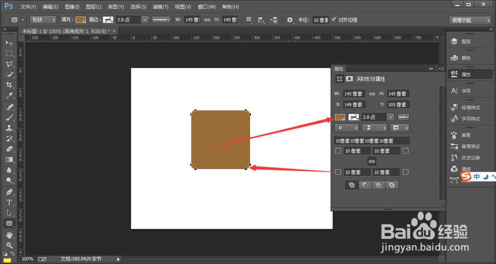Open 形状 tool mode dropdown
Viewport: 496px width, 264px height.
43,20
